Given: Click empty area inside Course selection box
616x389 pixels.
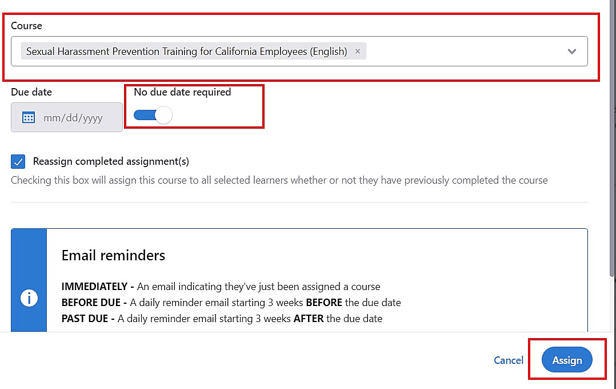Looking at the screenshot, I should pyautogui.click(x=463, y=51).
